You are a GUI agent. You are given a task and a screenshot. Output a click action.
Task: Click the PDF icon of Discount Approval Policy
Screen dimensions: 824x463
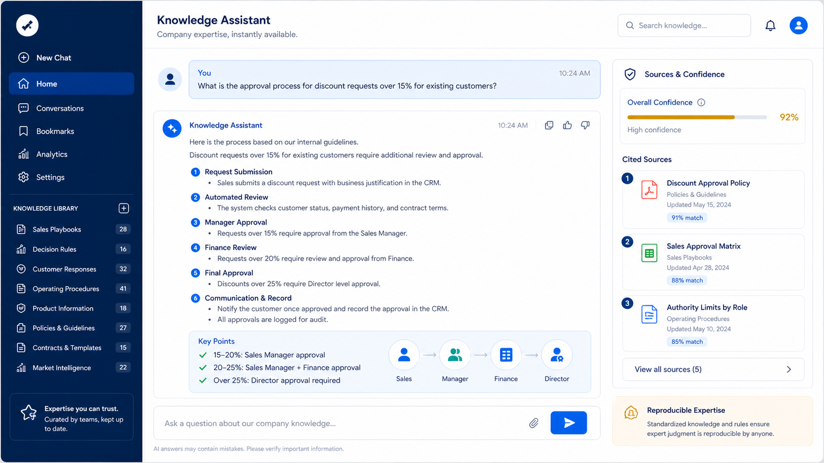(x=649, y=190)
